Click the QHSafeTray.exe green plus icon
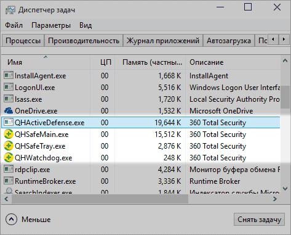Screen dimensions: 291x235 coord(9,146)
